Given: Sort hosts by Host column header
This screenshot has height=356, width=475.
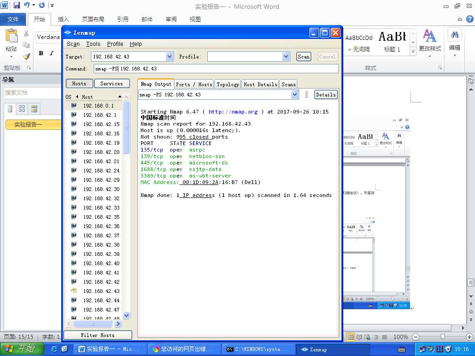Looking at the screenshot, I should 101,97.
